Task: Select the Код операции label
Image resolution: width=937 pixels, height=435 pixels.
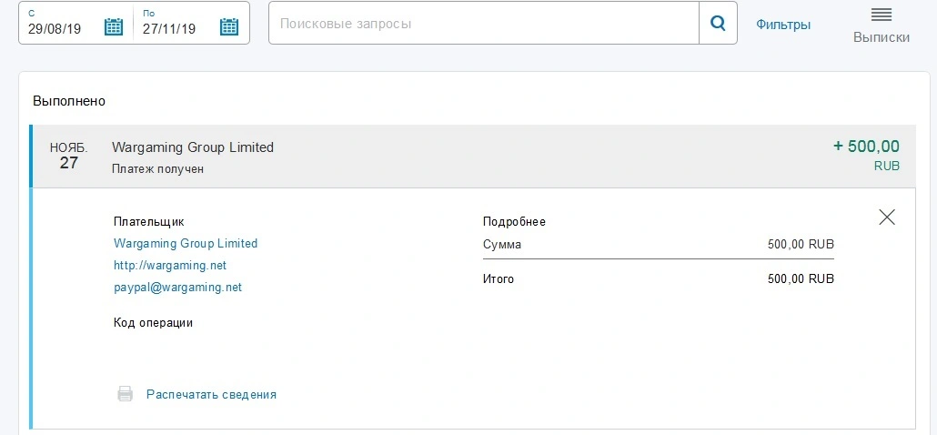Action: pos(153,323)
